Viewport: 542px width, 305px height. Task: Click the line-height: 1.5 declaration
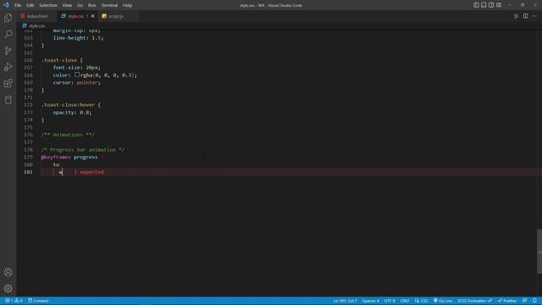tap(78, 37)
